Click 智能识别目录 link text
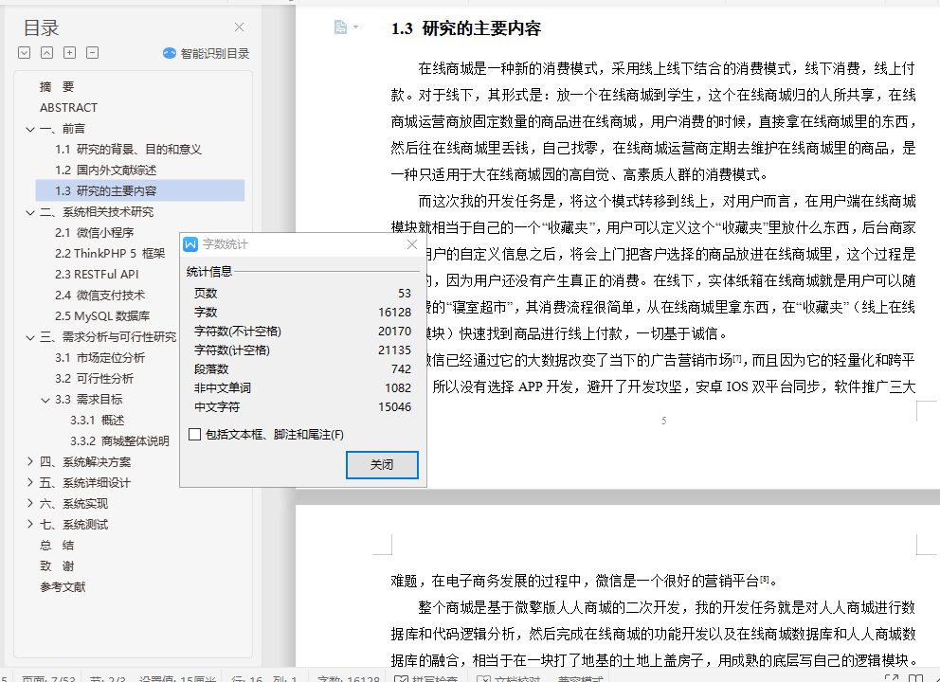 [214, 53]
